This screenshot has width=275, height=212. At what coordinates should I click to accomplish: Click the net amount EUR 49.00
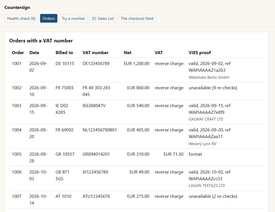pyautogui.click(x=139, y=172)
